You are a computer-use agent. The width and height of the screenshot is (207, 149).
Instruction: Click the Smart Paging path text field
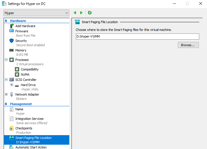[137, 36]
